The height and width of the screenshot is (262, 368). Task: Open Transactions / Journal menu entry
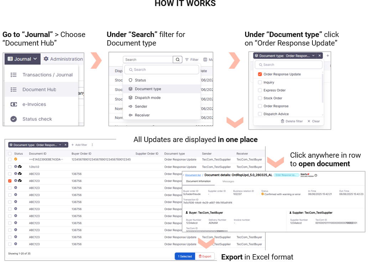[41, 75]
